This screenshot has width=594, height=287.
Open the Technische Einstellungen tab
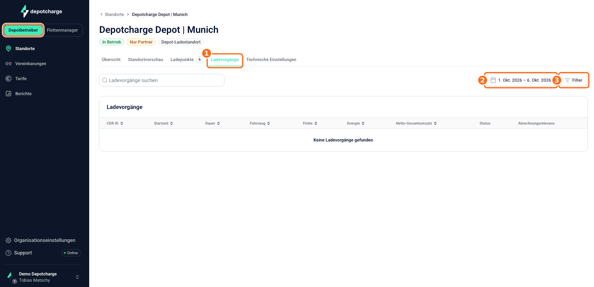[271, 59]
